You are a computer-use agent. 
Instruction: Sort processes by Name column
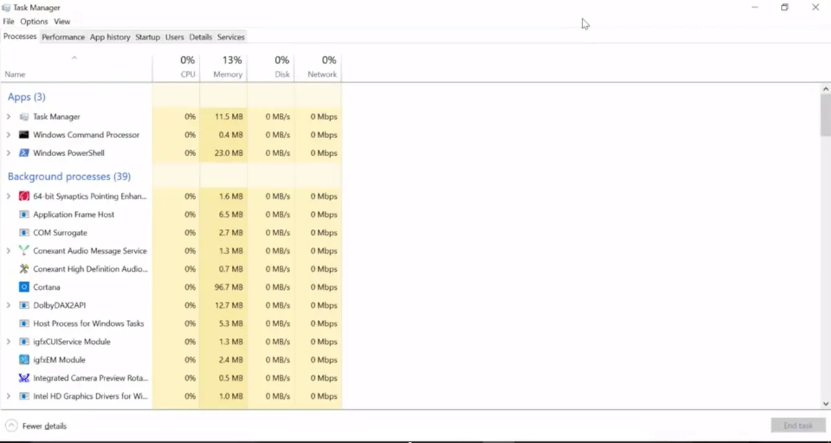76,67
